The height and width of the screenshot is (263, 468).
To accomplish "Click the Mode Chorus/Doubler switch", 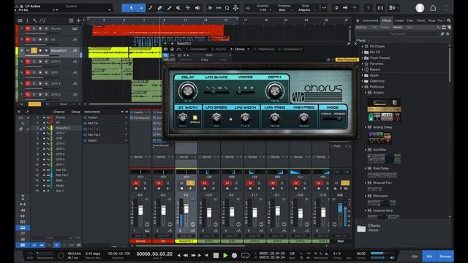I will coord(333,118).
